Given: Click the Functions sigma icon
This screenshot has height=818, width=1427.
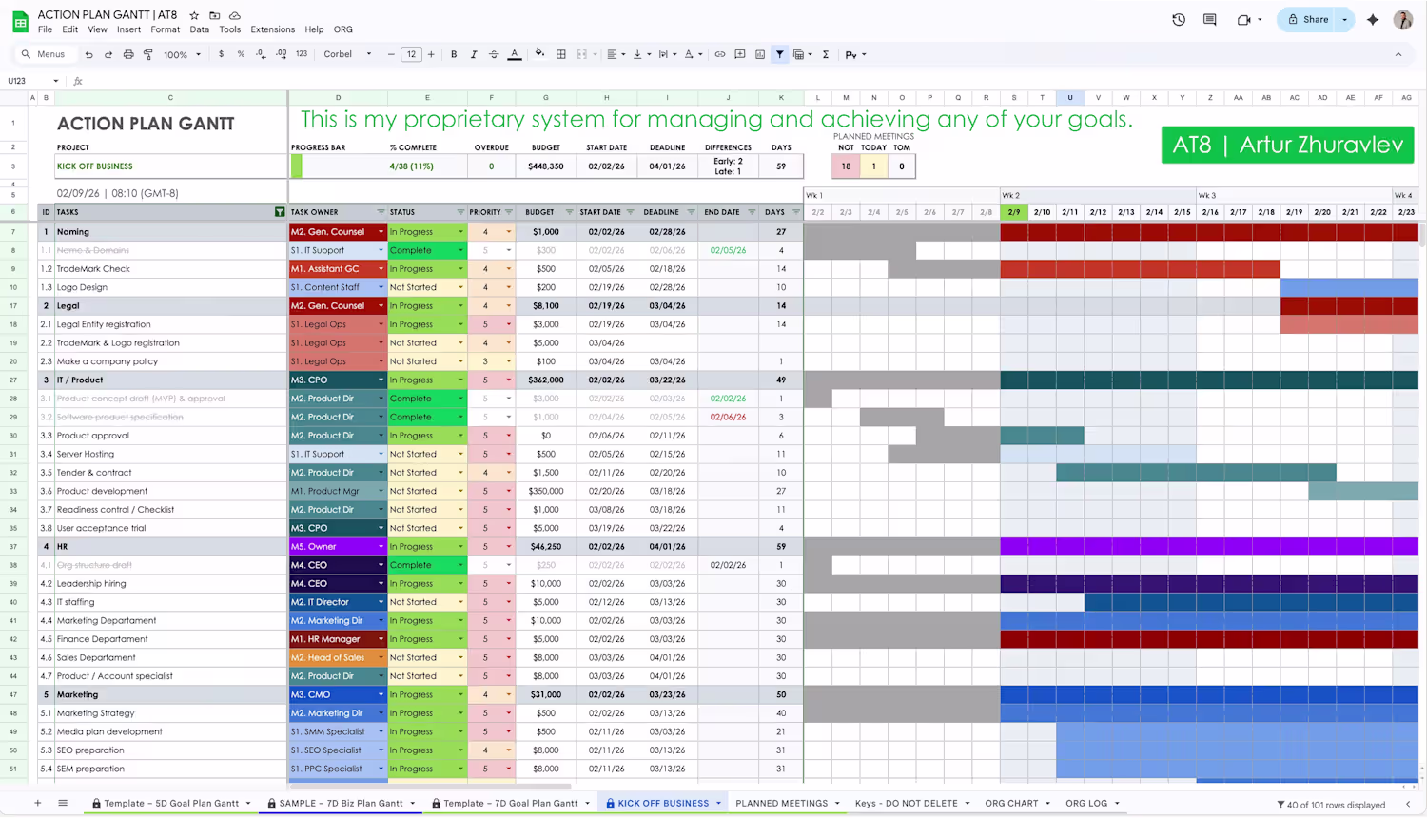Looking at the screenshot, I should (826, 54).
